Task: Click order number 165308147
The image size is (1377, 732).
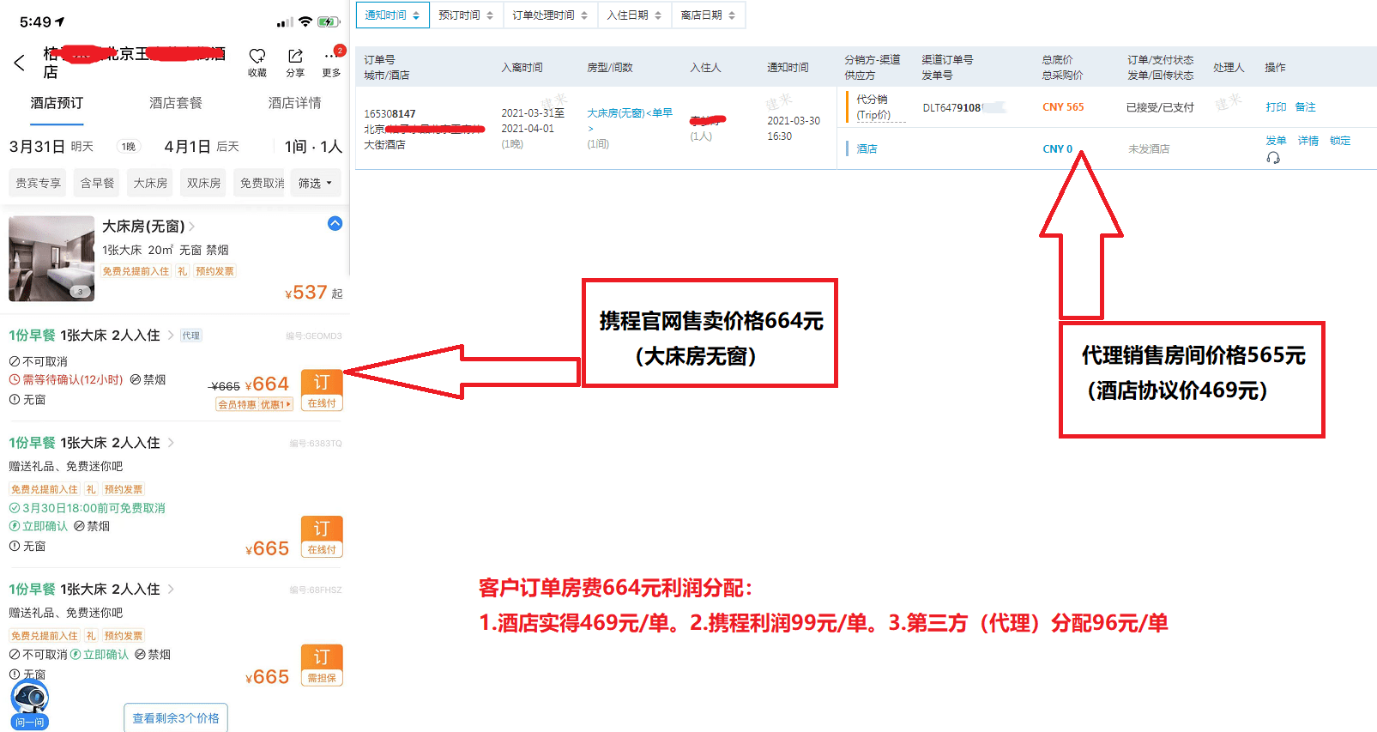Action: [x=390, y=114]
